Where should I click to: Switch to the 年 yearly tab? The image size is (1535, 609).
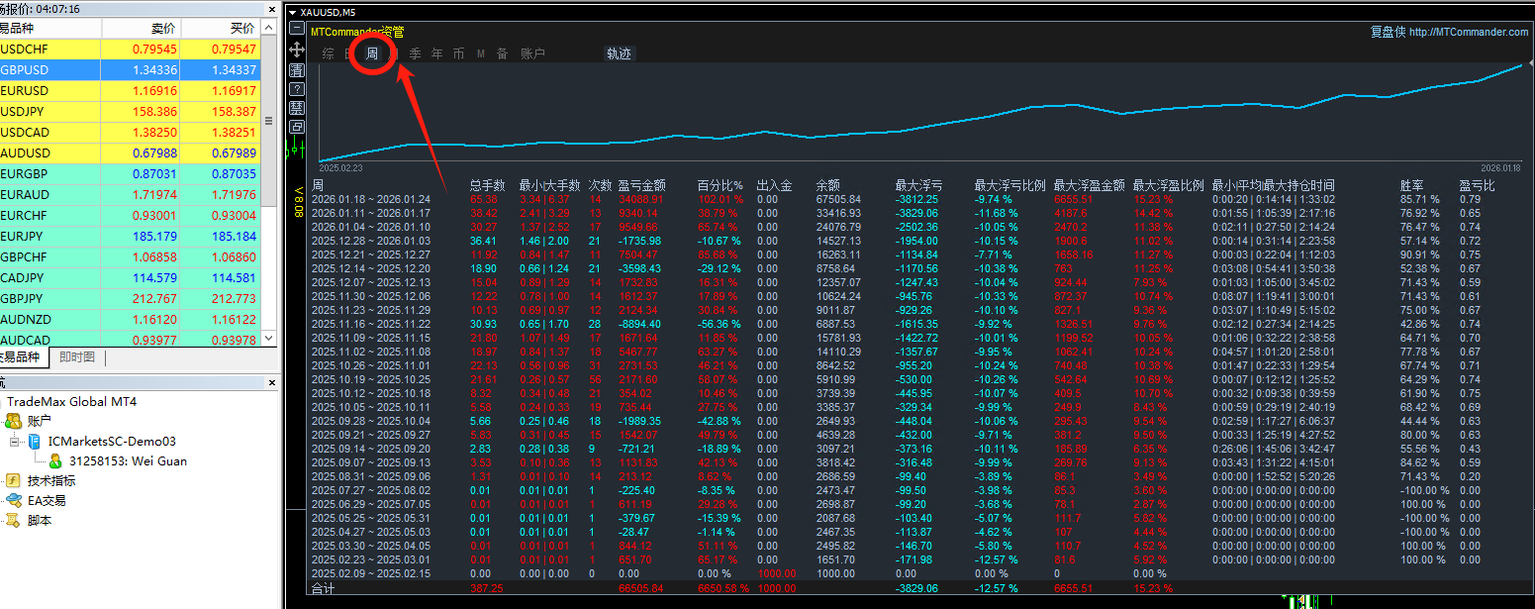pyautogui.click(x=436, y=53)
